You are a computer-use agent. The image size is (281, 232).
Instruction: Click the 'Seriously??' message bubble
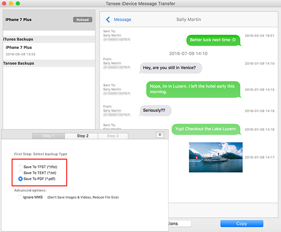click(155, 111)
